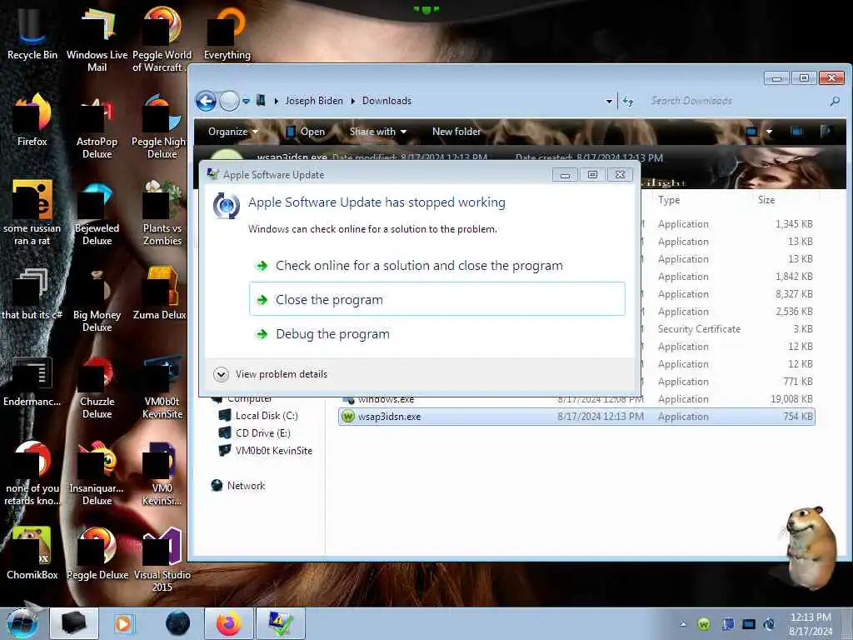Image resolution: width=853 pixels, height=640 pixels.
Task: Open the Windows Start orb
Action: coord(22,623)
